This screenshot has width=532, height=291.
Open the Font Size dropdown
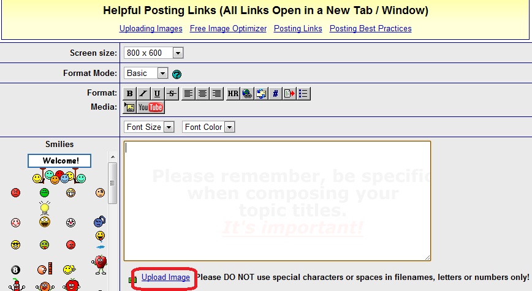point(149,127)
